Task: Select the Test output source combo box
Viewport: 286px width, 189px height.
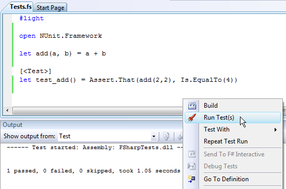Action: point(107,136)
